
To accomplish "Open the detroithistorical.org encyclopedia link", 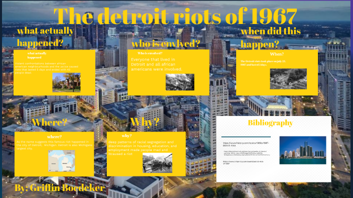I will 247,153.
